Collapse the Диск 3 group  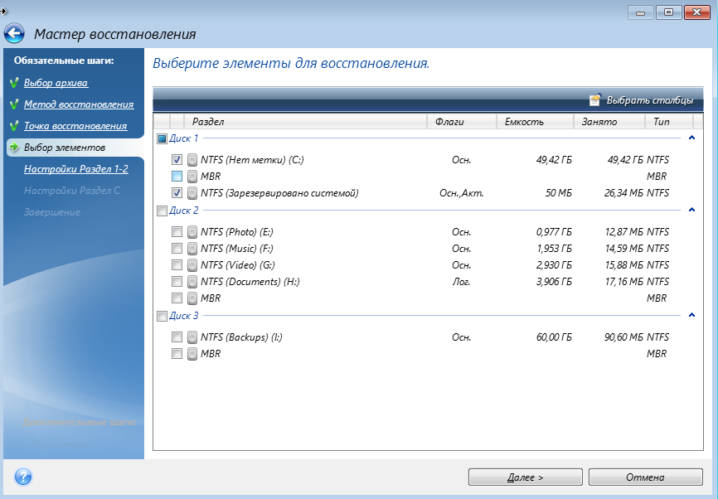coord(691,315)
